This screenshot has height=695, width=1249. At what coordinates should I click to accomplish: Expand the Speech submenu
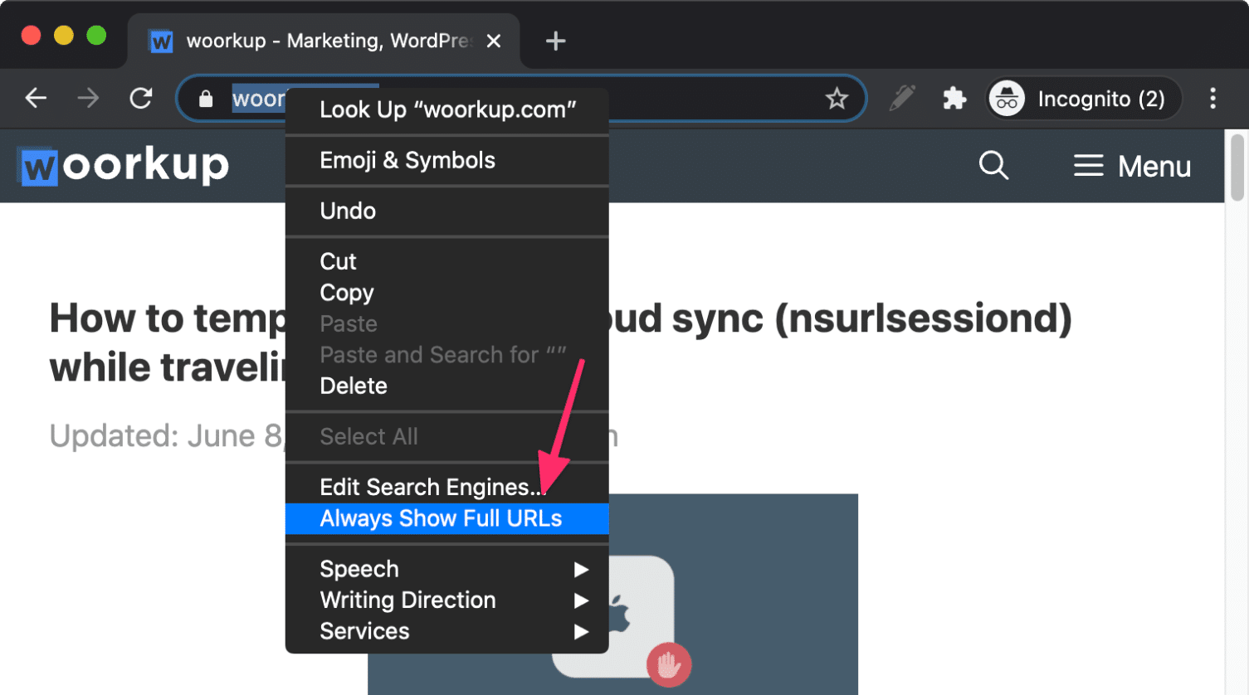coord(447,569)
